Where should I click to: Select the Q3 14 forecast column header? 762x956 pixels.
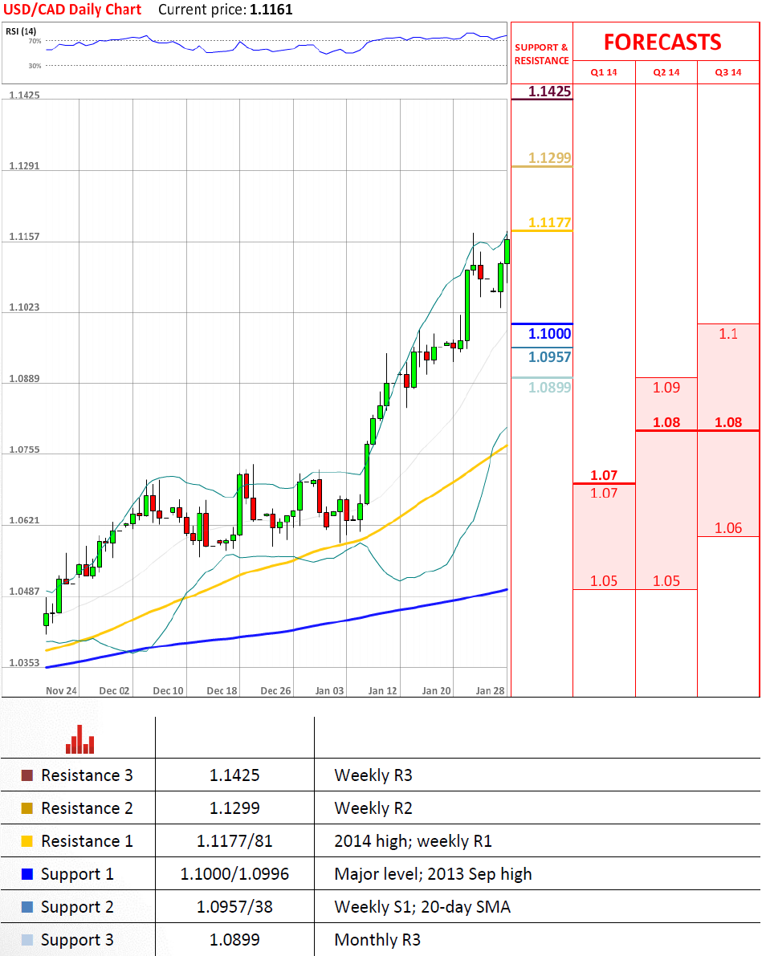click(x=728, y=72)
